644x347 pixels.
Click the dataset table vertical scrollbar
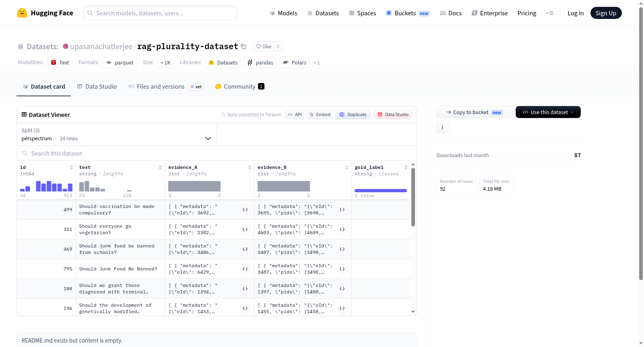click(x=413, y=197)
